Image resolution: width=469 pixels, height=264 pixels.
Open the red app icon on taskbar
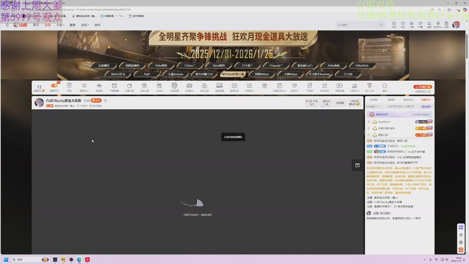(x=87, y=259)
